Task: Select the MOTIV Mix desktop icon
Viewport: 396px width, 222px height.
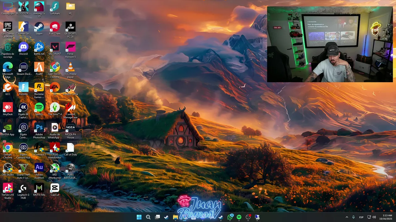Action: [39, 190]
